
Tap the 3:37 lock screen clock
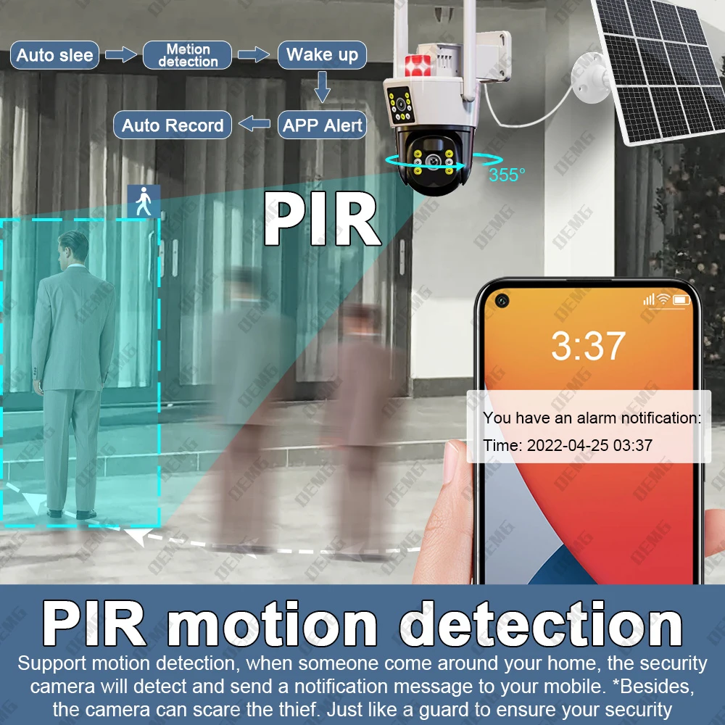tap(588, 345)
